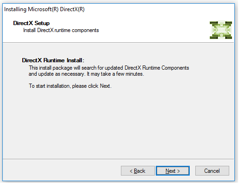Click the line and update as necessary

click(x=86, y=74)
